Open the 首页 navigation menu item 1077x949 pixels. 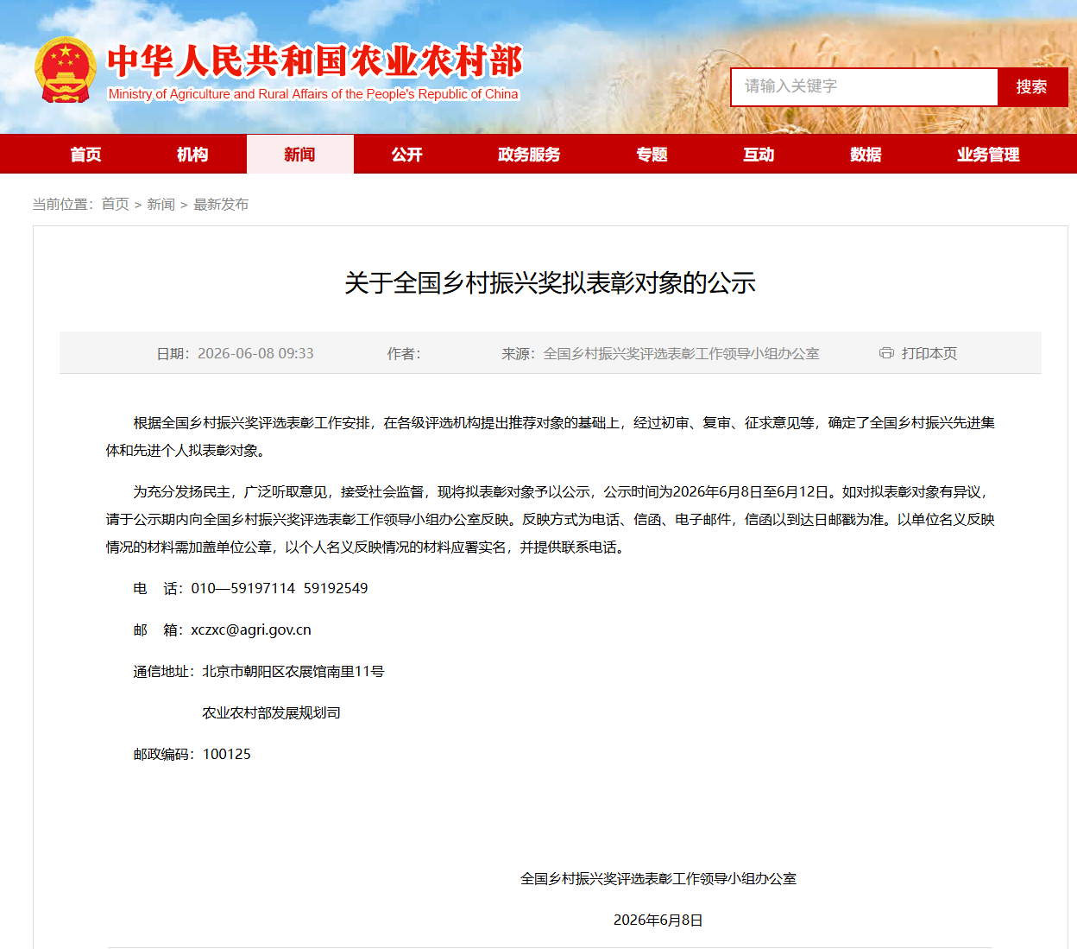86,155
